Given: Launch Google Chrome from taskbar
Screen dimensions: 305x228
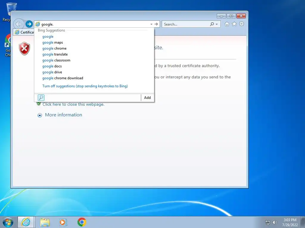Looking at the screenshot, I should [x=82, y=222].
